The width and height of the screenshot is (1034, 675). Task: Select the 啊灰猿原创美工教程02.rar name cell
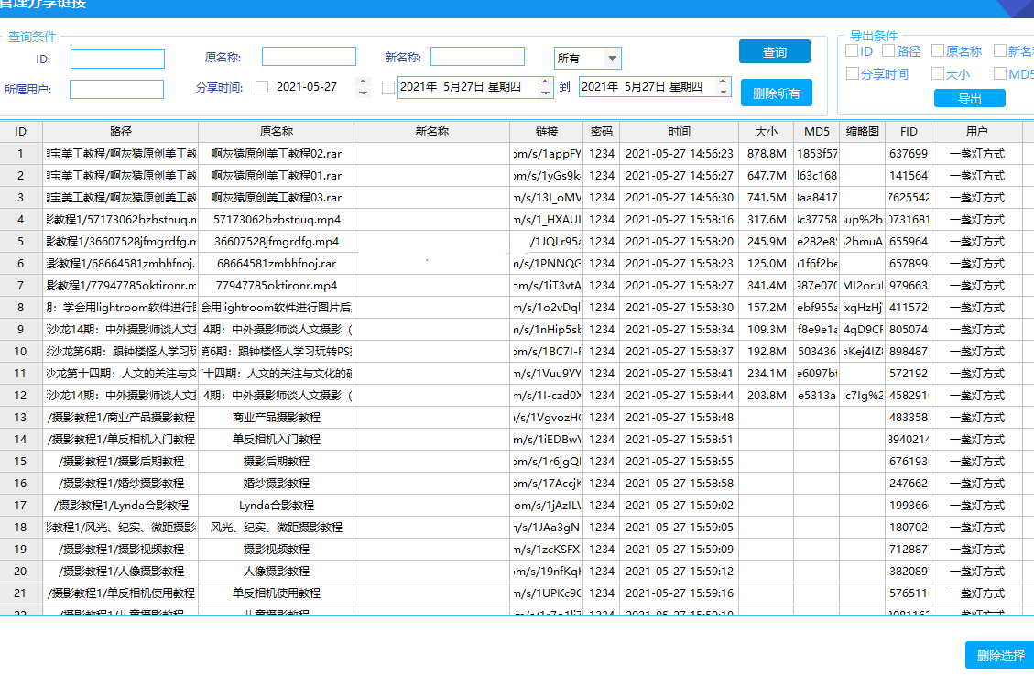click(x=276, y=154)
